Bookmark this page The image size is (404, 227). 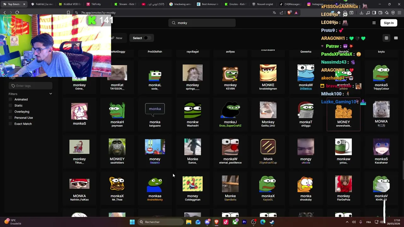[x=68, y=13]
